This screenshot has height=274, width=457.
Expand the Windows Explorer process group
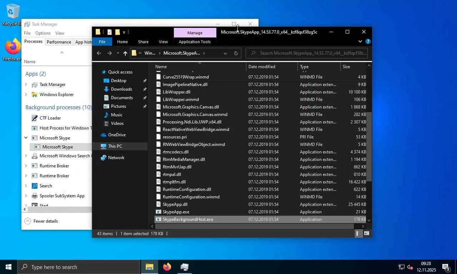[26, 95]
